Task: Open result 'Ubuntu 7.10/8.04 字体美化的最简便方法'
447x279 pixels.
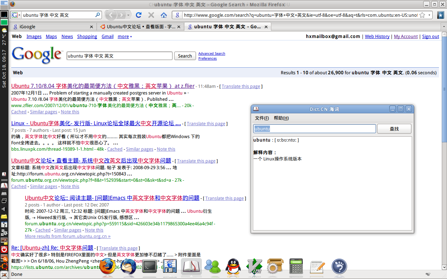Action: point(103,86)
